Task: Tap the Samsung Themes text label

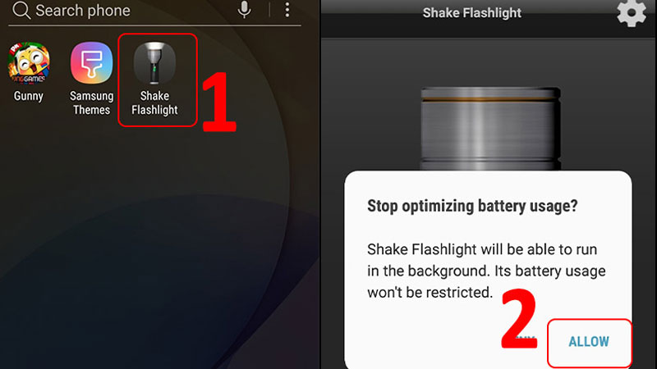Action: [x=91, y=102]
